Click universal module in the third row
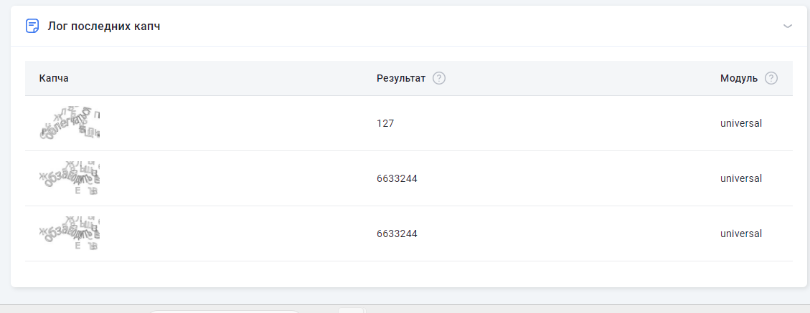The width and height of the screenshot is (810, 313). point(740,233)
